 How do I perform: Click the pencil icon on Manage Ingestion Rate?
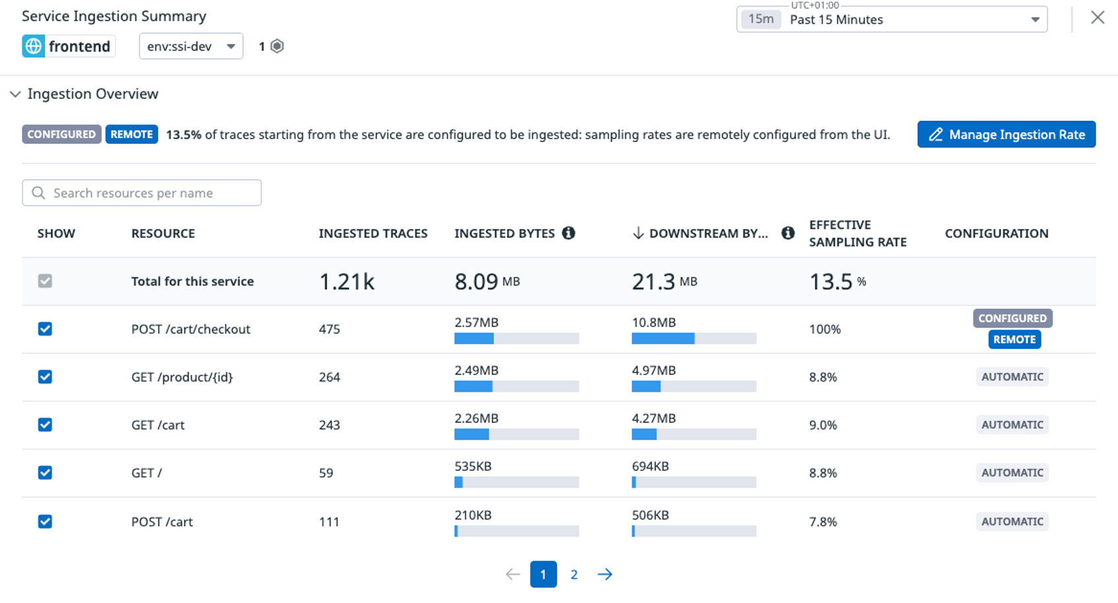(936, 135)
